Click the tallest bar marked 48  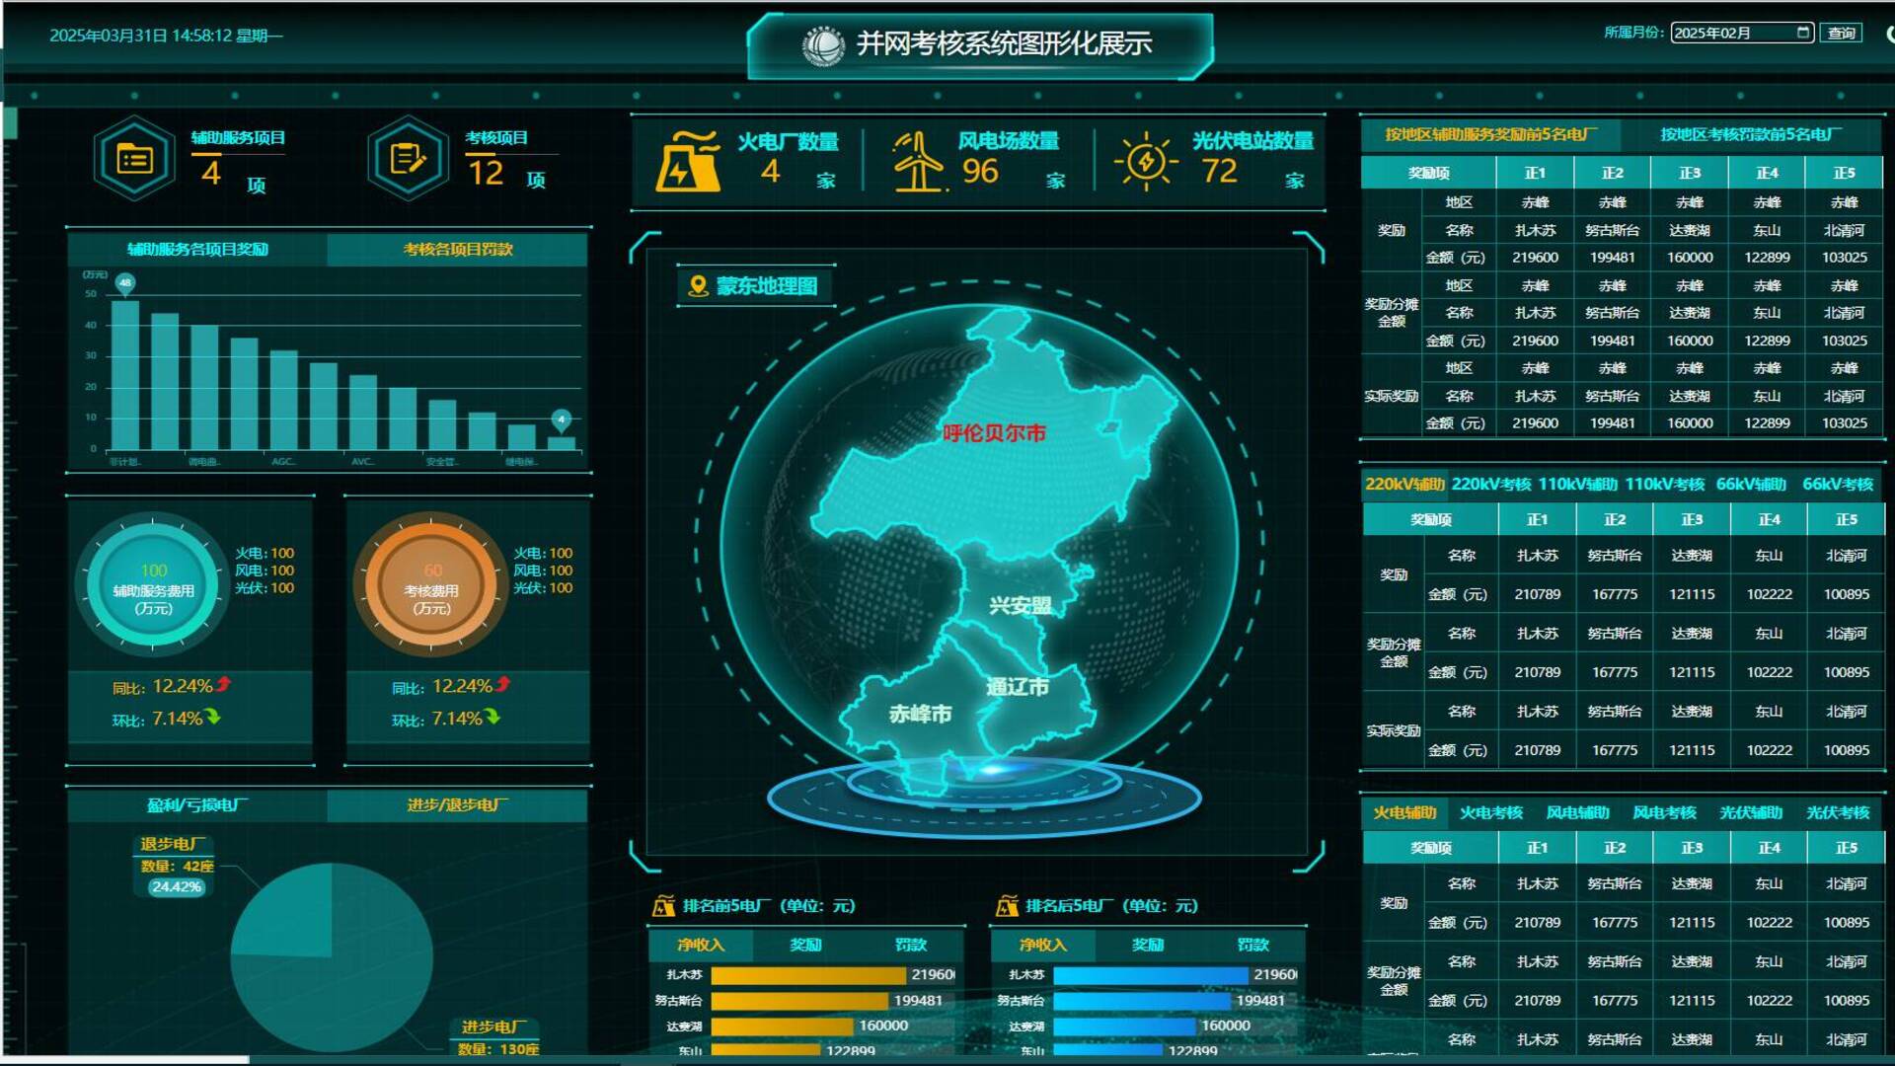click(125, 375)
